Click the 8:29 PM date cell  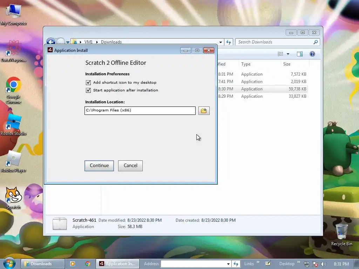[225, 96]
